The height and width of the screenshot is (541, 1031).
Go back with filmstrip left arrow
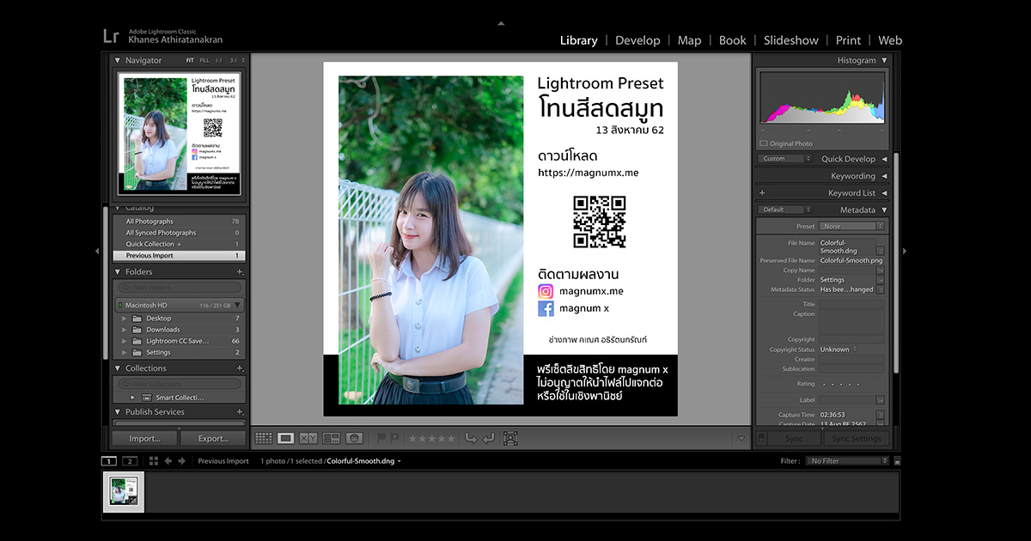[x=168, y=461]
